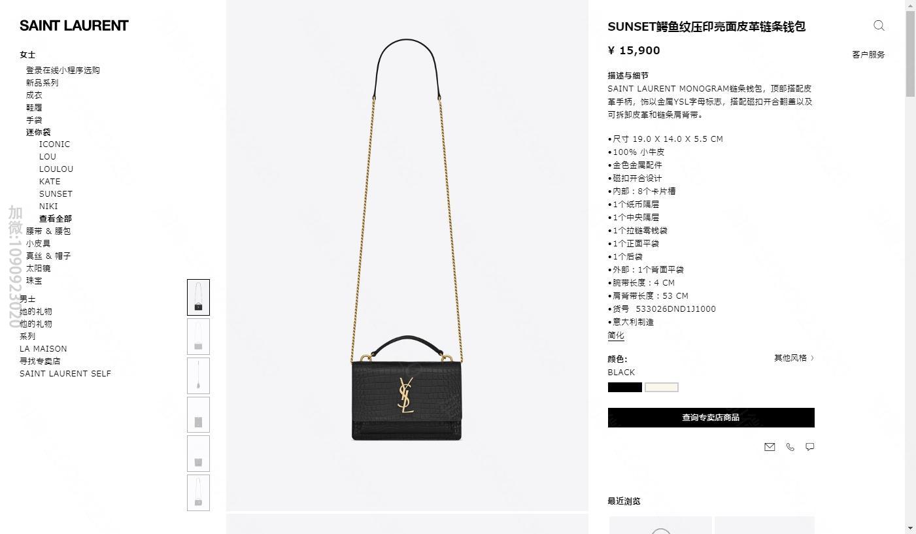916x534 pixels.
Task: Choose the black color swatch
Action: [625, 387]
